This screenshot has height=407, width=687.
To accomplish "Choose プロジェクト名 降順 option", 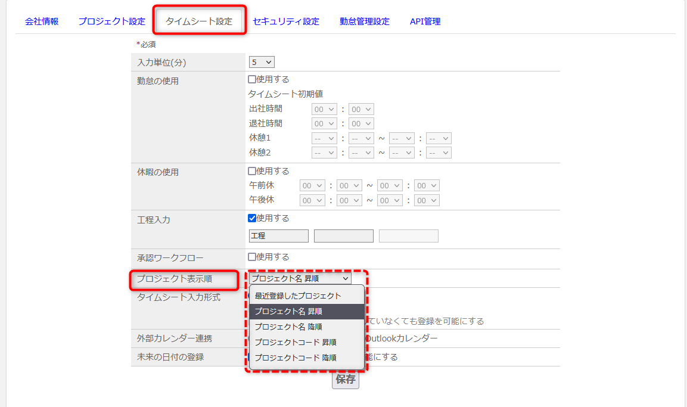I will (x=307, y=327).
